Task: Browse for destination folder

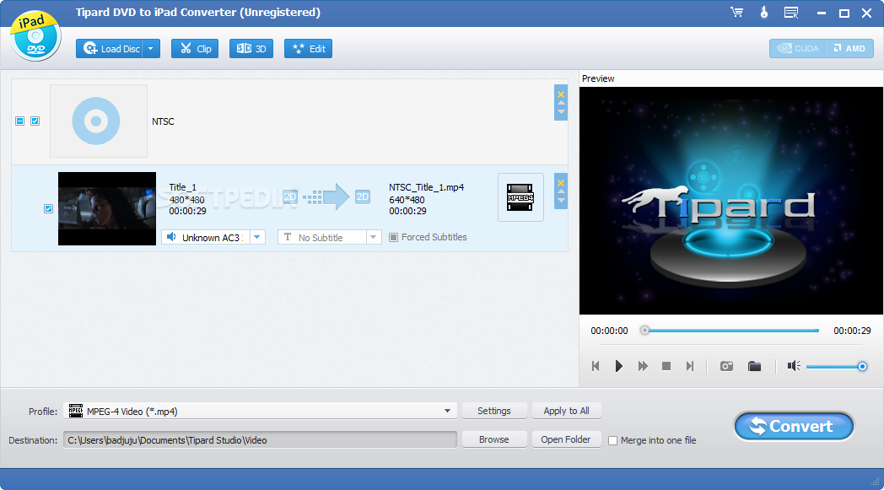Action: [x=494, y=439]
